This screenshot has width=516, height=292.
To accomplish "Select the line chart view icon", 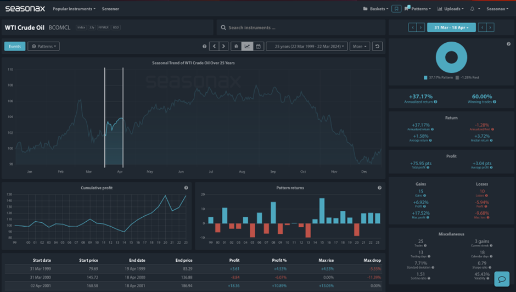I will (x=247, y=47).
